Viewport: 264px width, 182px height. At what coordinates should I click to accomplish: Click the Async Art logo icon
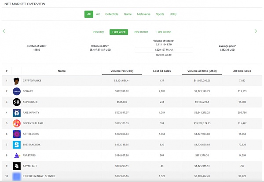tap(17, 166)
